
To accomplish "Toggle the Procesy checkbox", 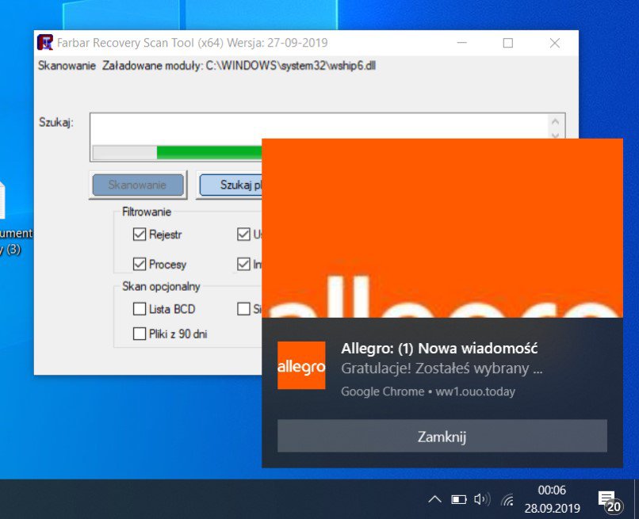I will tap(140, 264).
